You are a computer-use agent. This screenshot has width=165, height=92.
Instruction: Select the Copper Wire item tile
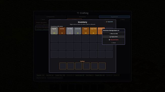tap(93, 31)
